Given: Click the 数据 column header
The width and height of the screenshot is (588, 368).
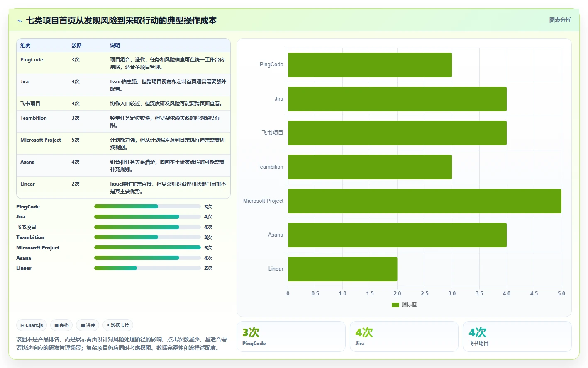Looking at the screenshot, I should 76,46.
